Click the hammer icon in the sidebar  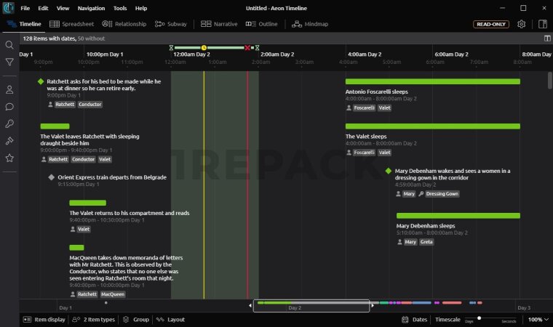9,140
